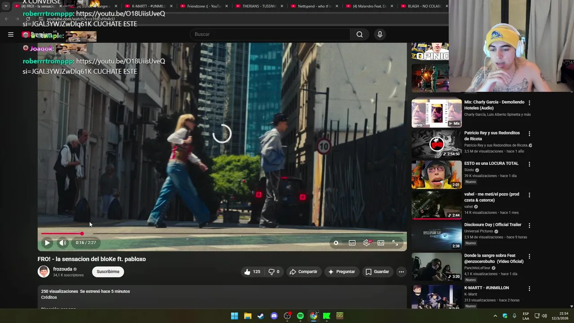This screenshot has width=574, height=323.
Task: Open options menu for vahel video
Action: pyautogui.click(x=529, y=195)
